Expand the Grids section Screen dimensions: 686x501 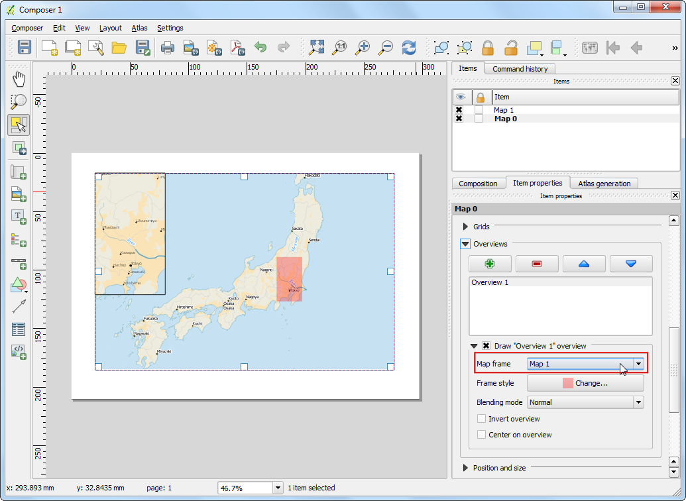(x=465, y=227)
